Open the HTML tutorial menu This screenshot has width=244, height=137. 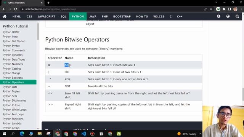pyautogui.click(x=16, y=16)
